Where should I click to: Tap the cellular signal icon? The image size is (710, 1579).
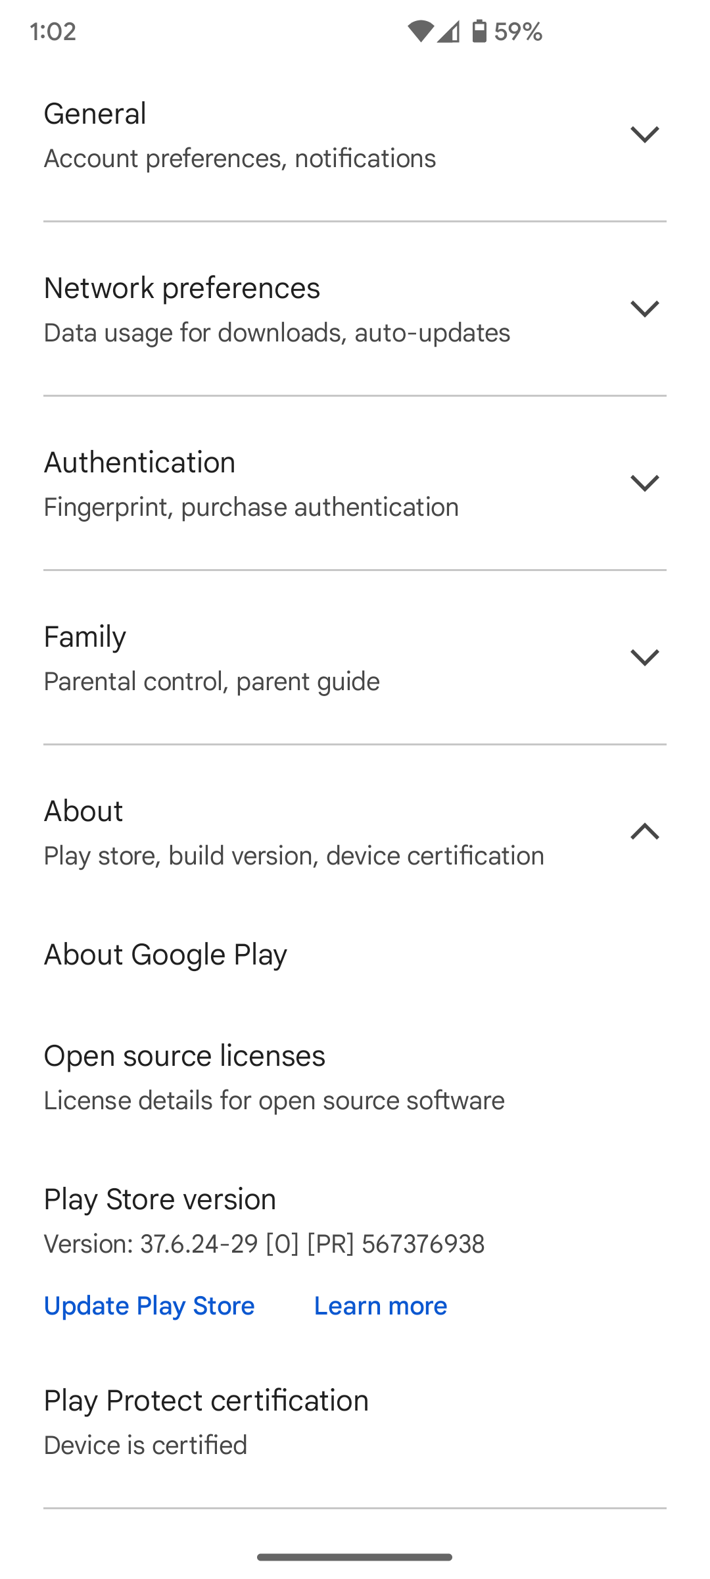click(448, 31)
